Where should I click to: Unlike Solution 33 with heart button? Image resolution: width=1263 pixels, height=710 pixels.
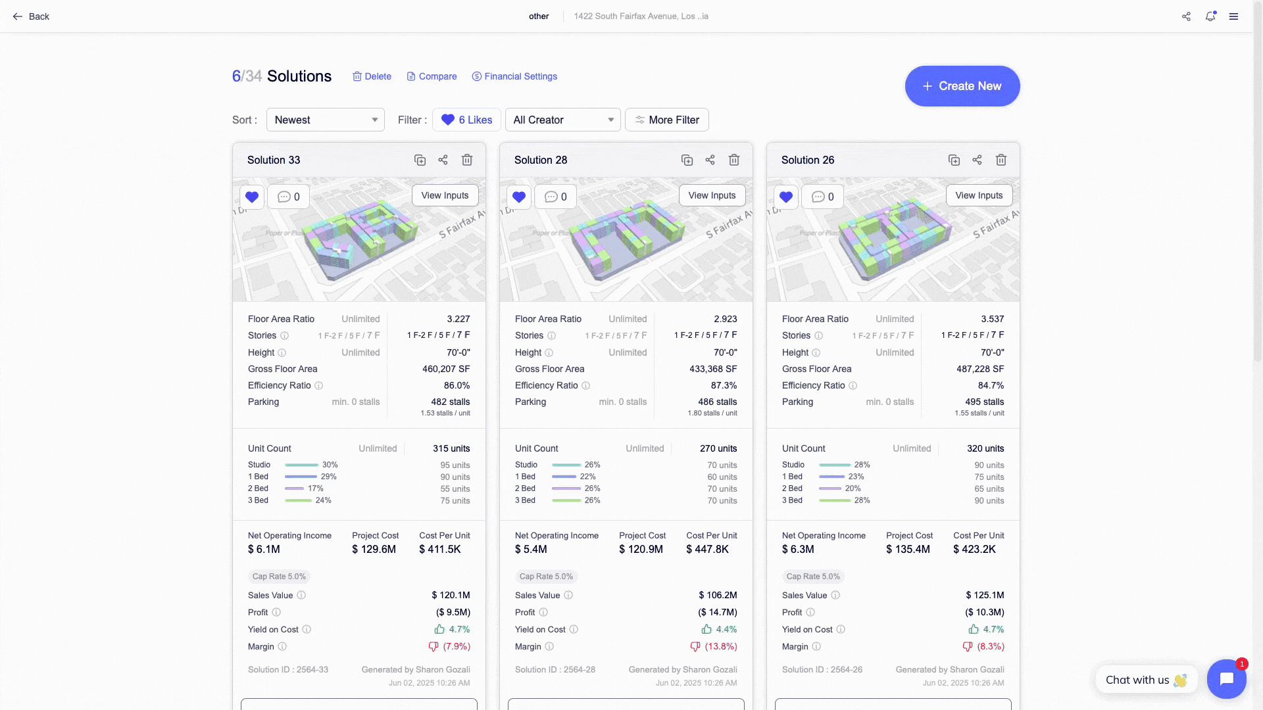click(x=252, y=197)
